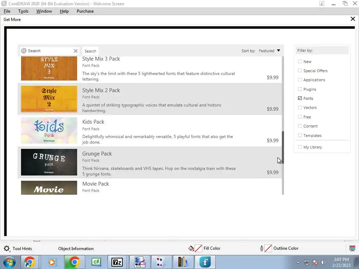Toggle the My Library checkbox
Viewport: 359px width, 269px height.
(300, 147)
